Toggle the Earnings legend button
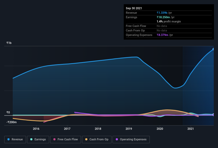The image size is (218, 148). 38,140
